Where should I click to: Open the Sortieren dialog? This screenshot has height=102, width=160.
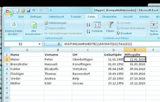97,27
